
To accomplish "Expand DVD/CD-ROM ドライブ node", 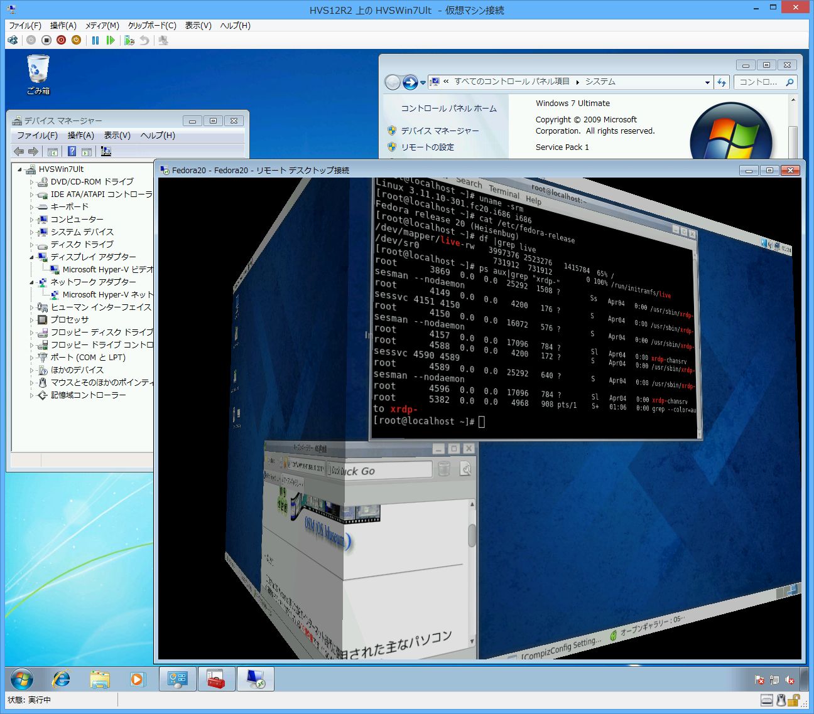I will 31,182.
